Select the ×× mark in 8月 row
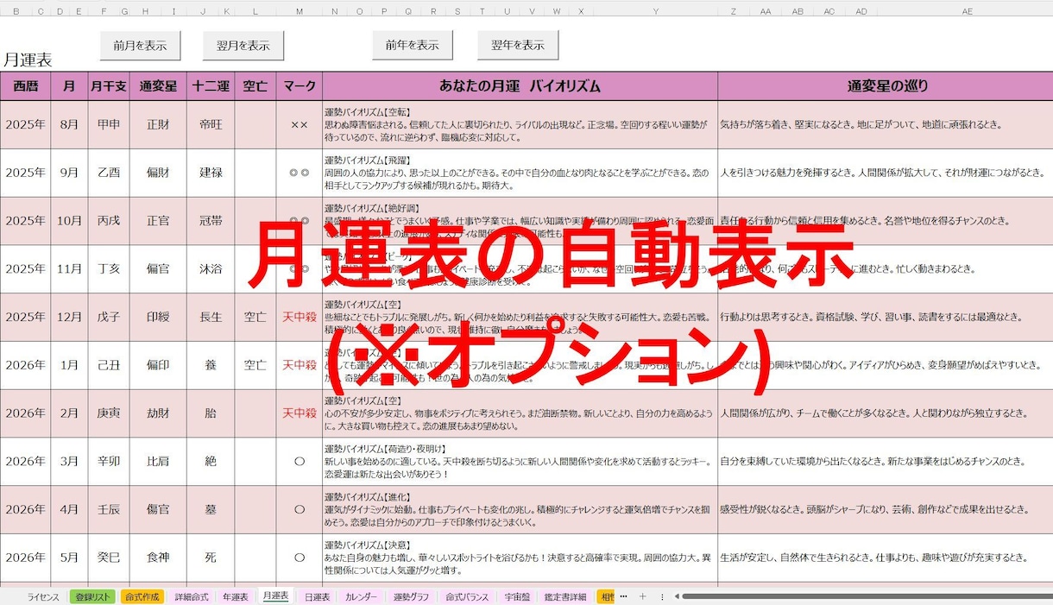The image size is (1053, 605). pos(300,124)
